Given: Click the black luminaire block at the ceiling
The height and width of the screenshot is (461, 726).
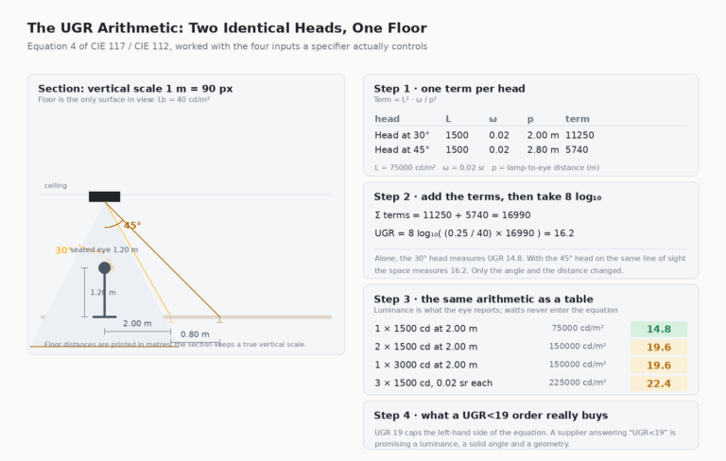Looking at the screenshot, I should point(105,196).
